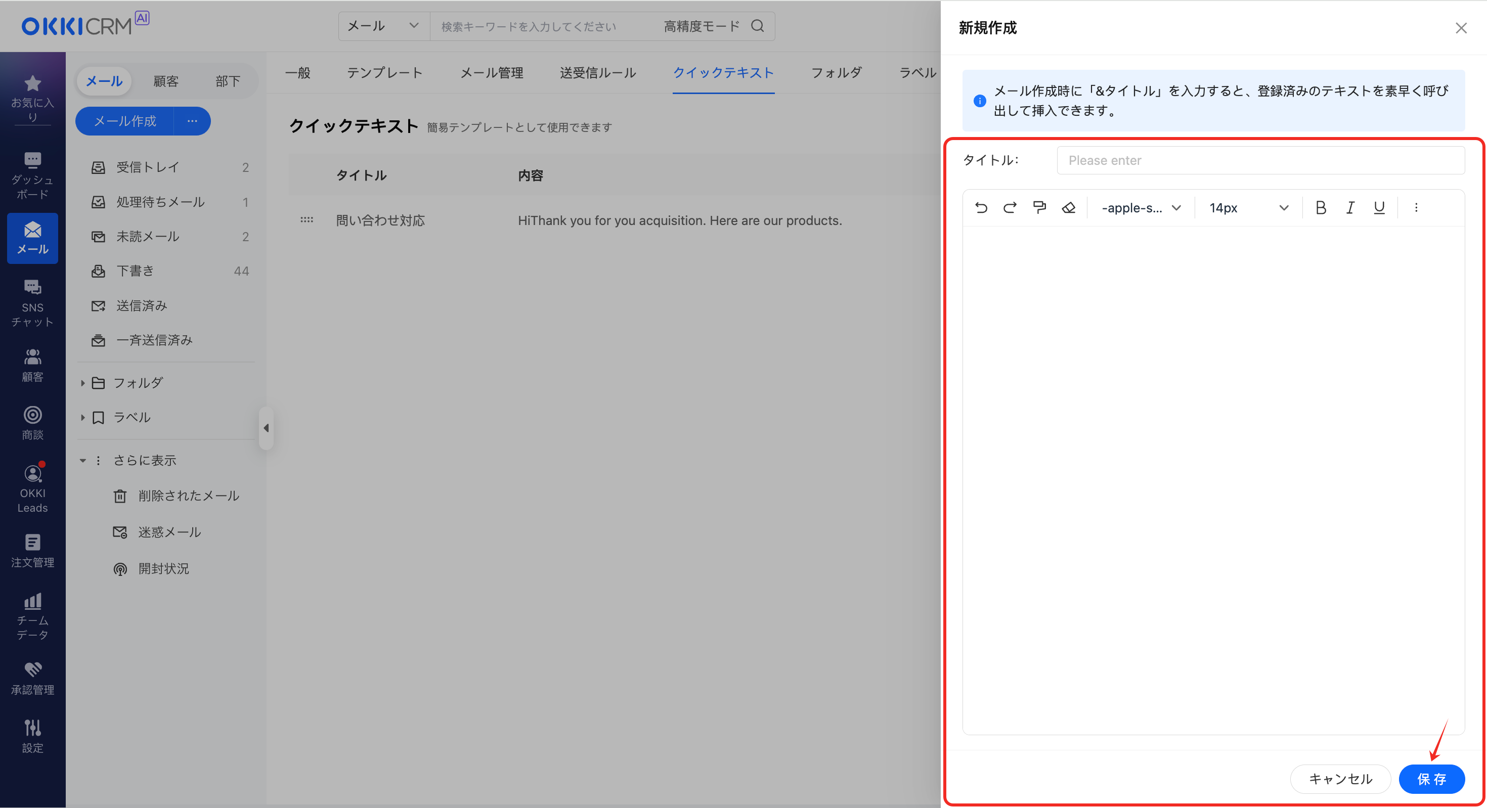1487x808 pixels.
Task: Click the キャンセル button
Action: [1340, 779]
